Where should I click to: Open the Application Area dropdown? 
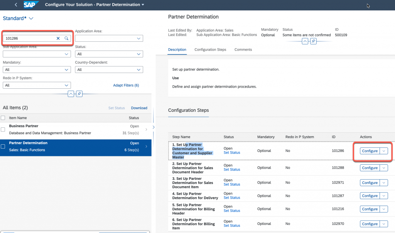click(138, 38)
